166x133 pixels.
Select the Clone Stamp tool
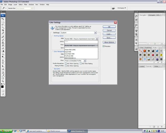click(x=3, y=42)
